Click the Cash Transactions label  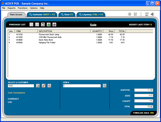(x=17, y=93)
